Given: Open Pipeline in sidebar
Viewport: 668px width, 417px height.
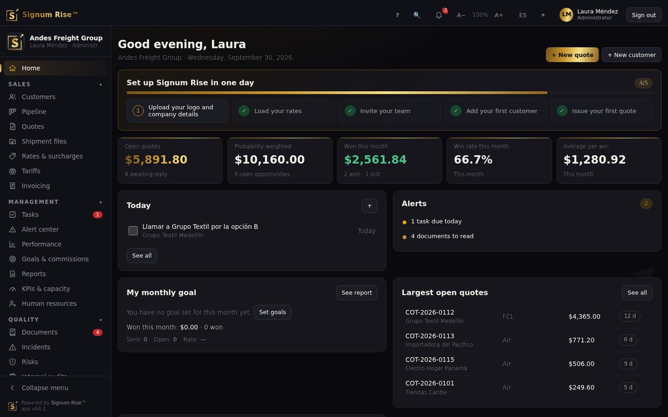Looking at the screenshot, I should tap(55, 112).
